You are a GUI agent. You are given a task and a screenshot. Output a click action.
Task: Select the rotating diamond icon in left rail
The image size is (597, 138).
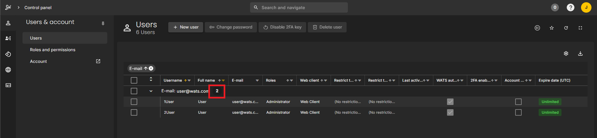(8, 54)
